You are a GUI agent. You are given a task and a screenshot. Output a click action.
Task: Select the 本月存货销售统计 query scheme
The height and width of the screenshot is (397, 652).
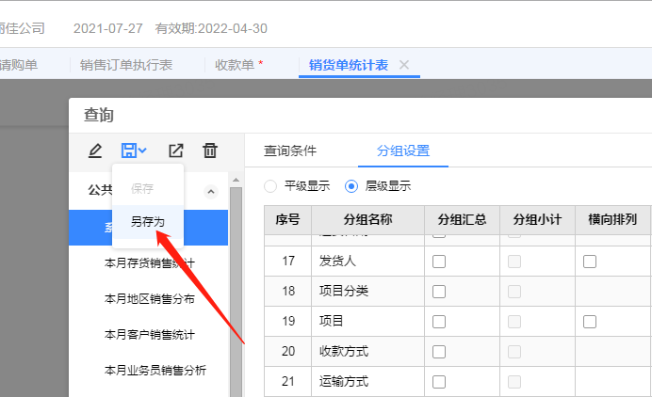pos(150,263)
